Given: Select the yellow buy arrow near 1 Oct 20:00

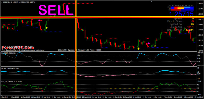Looking at the screenshot, I should pos(138,48).
